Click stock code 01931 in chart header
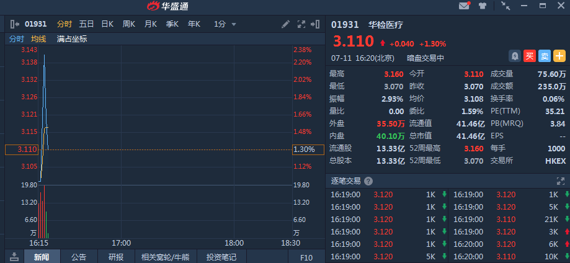 (x=35, y=24)
